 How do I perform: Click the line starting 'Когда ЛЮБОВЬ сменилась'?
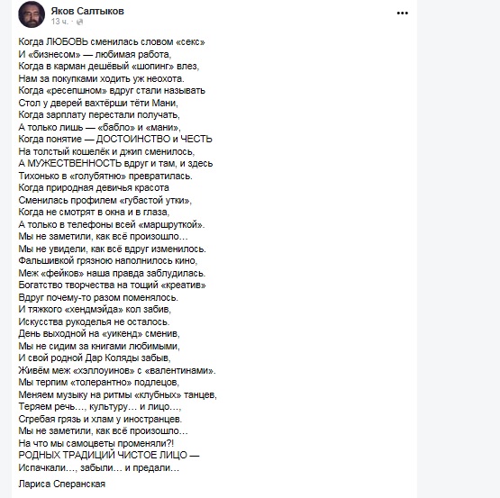112,41
